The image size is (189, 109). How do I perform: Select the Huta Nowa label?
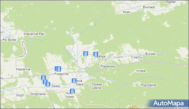coord(70,95)
